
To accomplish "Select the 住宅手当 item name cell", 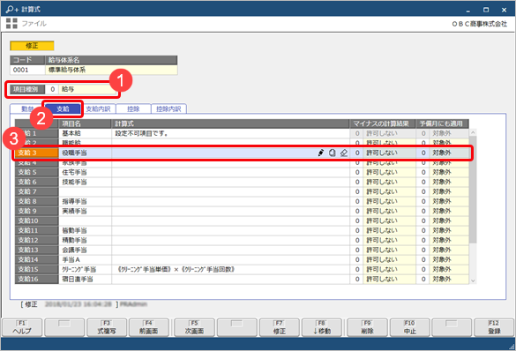I will [x=85, y=172].
